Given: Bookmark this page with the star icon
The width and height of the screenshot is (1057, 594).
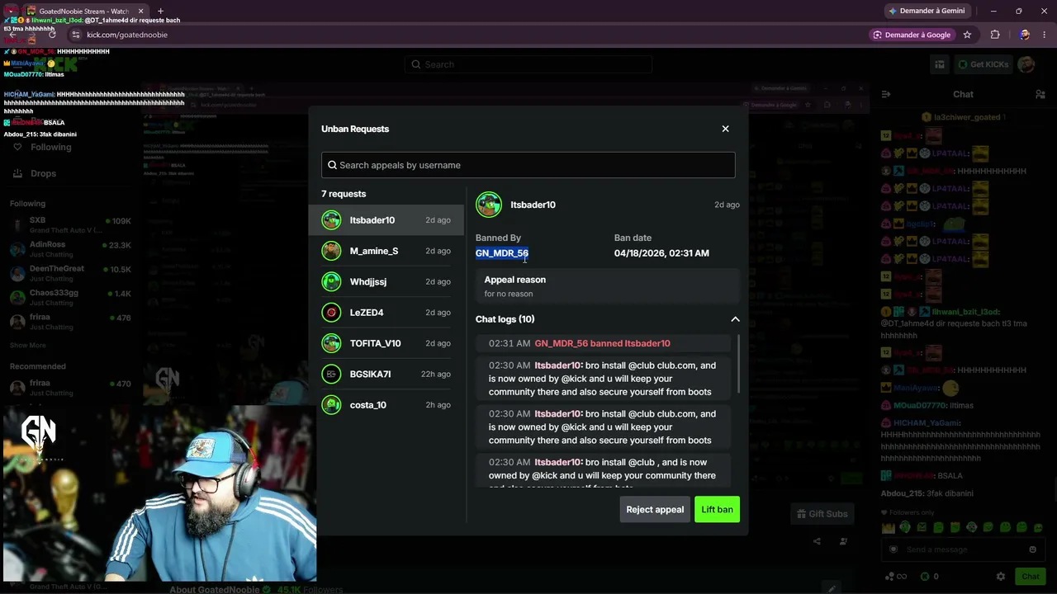Looking at the screenshot, I should coord(967,35).
